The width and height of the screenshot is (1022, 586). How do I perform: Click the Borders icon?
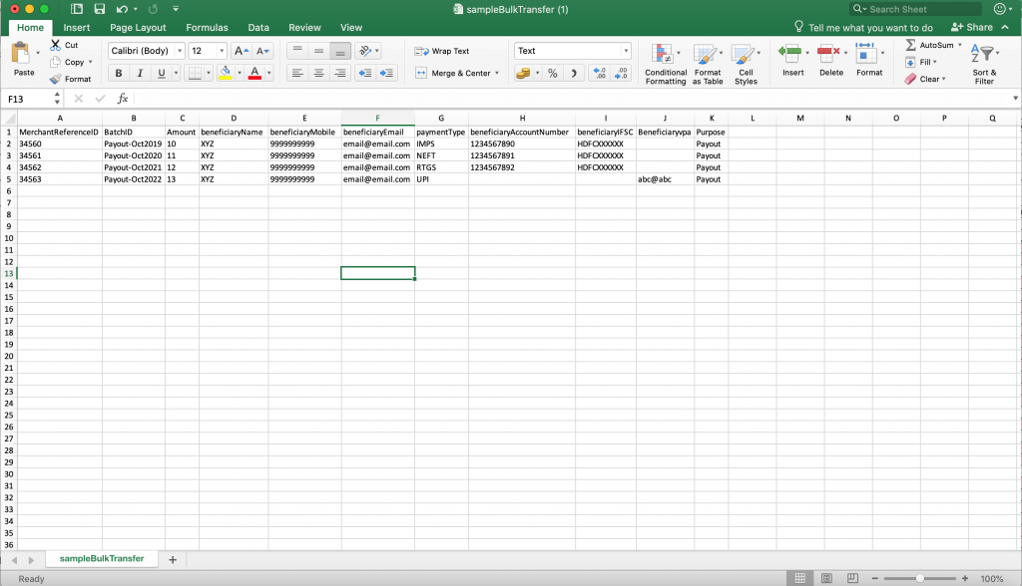195,73
